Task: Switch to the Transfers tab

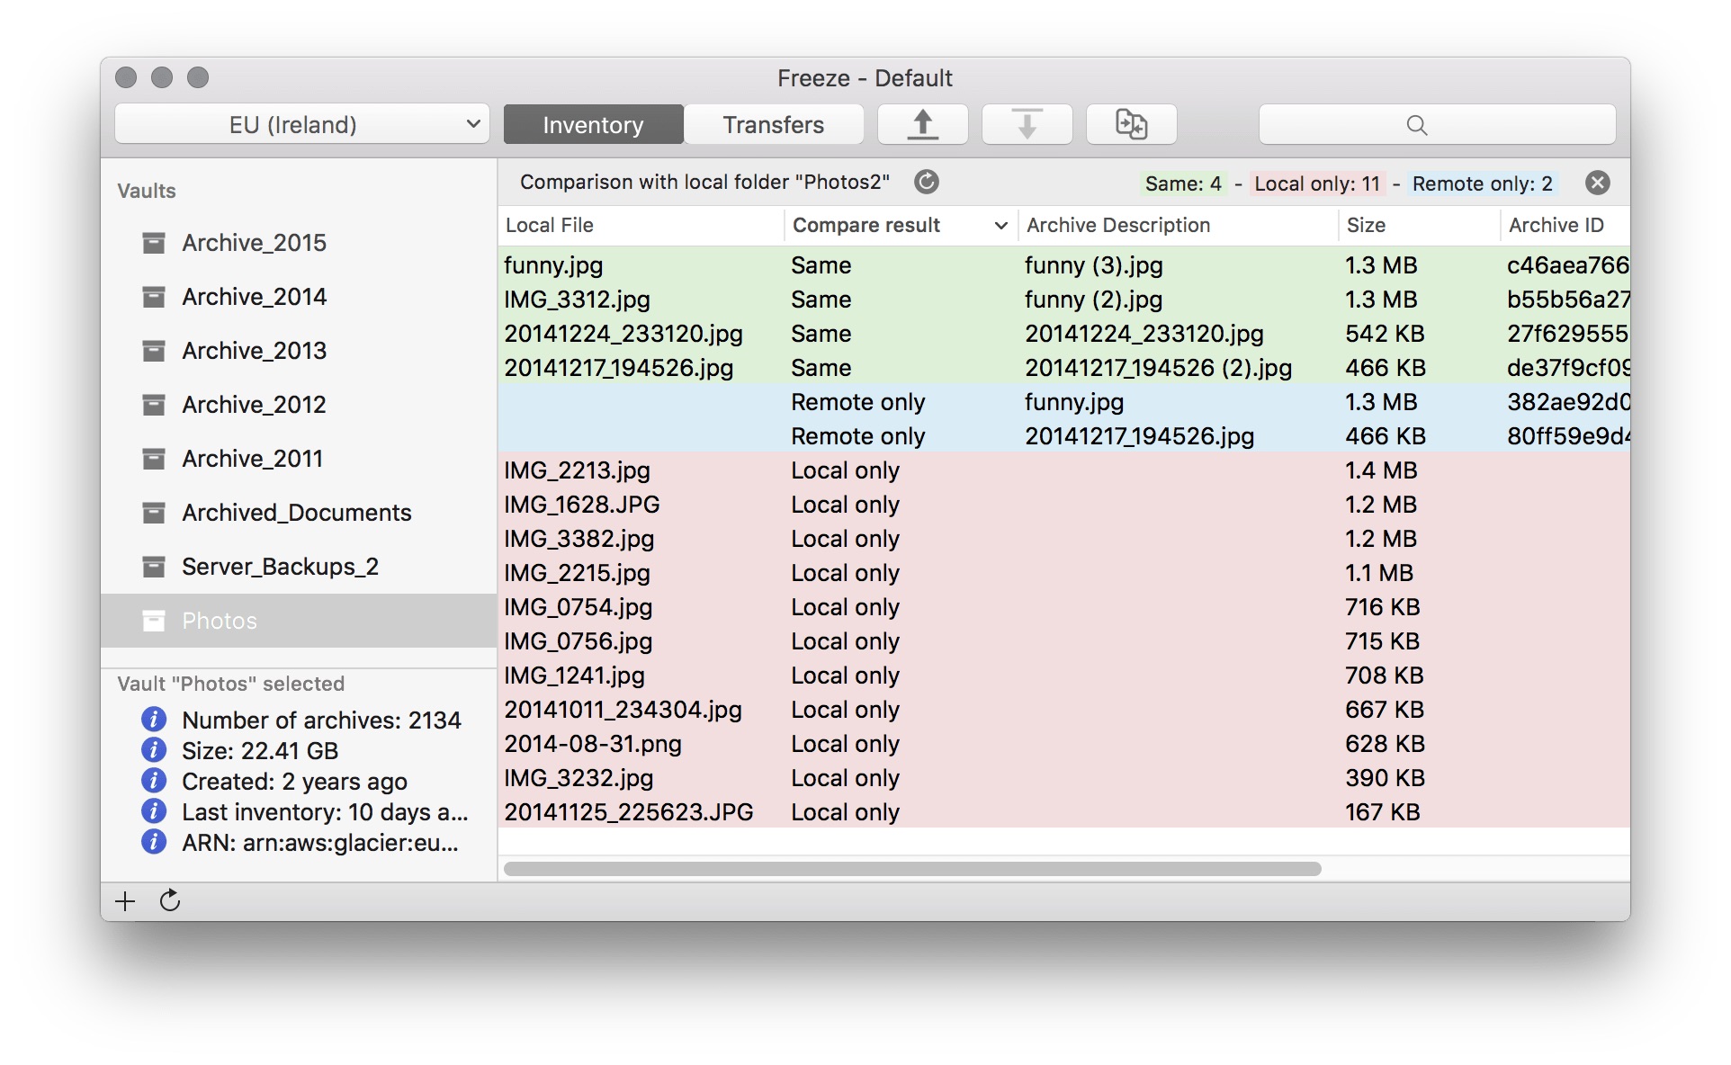Action: (773, 124)
